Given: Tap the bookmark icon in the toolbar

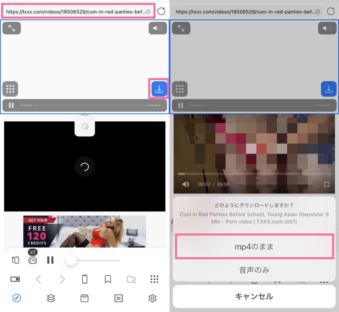Looking at the screenshot, I should tap(108, 279).
